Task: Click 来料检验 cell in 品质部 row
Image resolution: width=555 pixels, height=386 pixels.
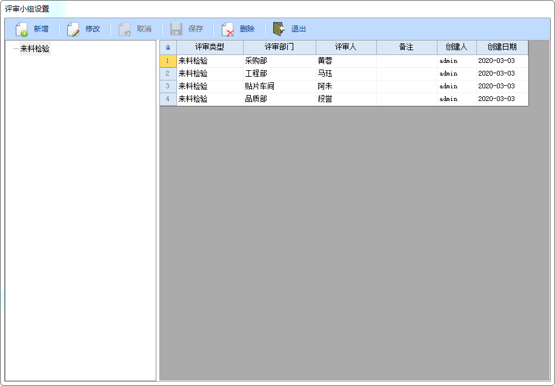Action: (x=210, y=99)
